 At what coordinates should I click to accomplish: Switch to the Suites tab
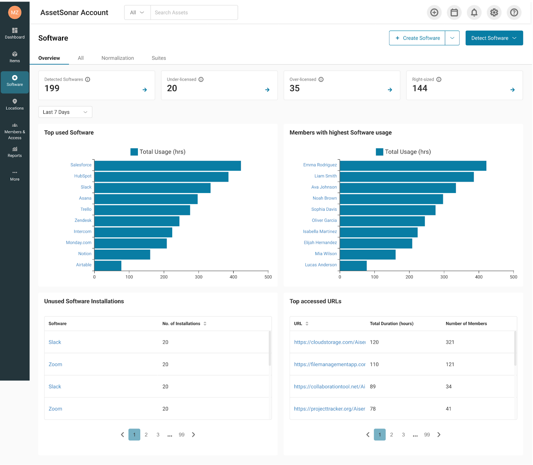point(159,58)
